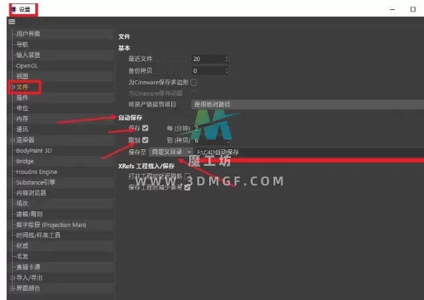
Task: Select OpenGL settings
Action: coord(27,66)
